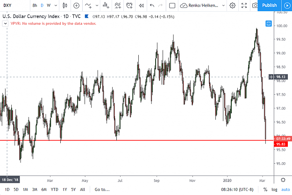Create an alert with alarm clock icon

pos(129,6)
